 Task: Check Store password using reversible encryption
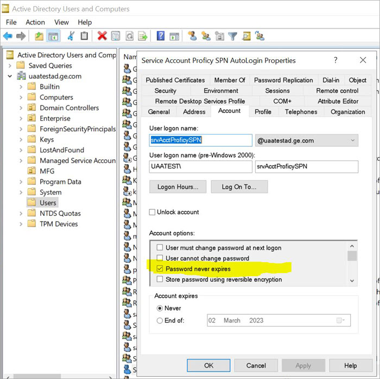[x=160, y=279]
